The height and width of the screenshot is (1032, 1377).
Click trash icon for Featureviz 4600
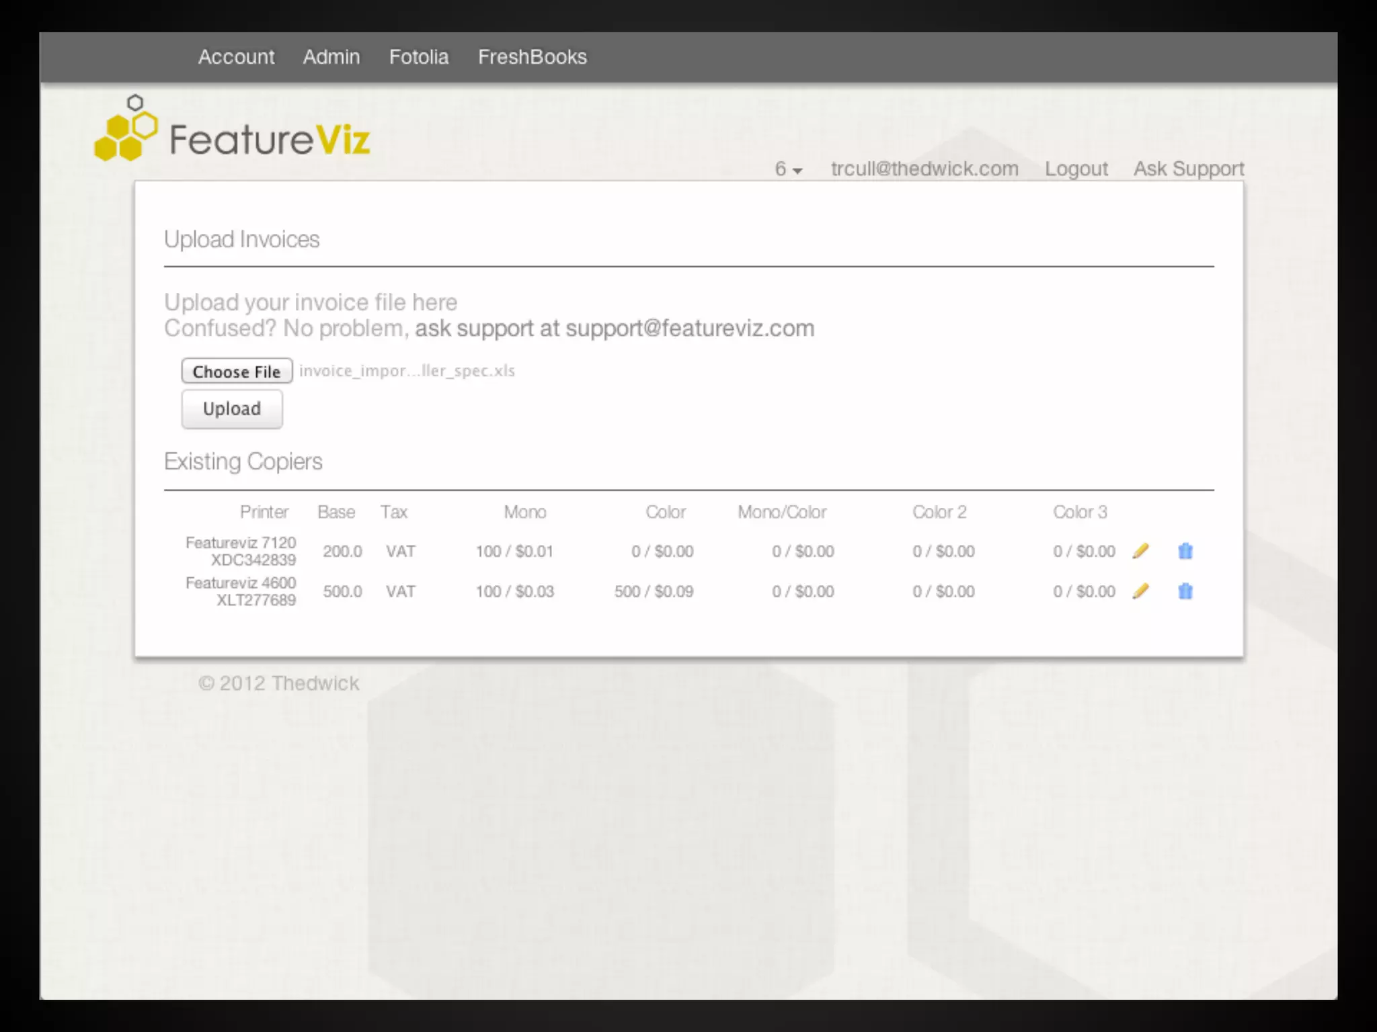point(1185,591)
